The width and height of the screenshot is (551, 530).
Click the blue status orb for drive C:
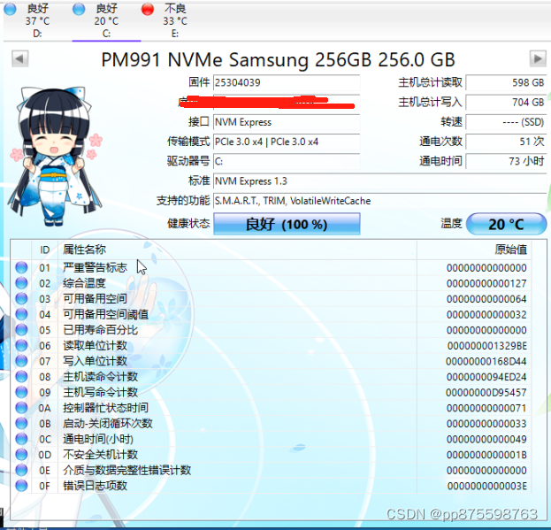coord(79,9)
